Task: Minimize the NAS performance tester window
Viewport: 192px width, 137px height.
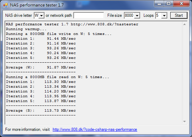Action: (159, 4)
